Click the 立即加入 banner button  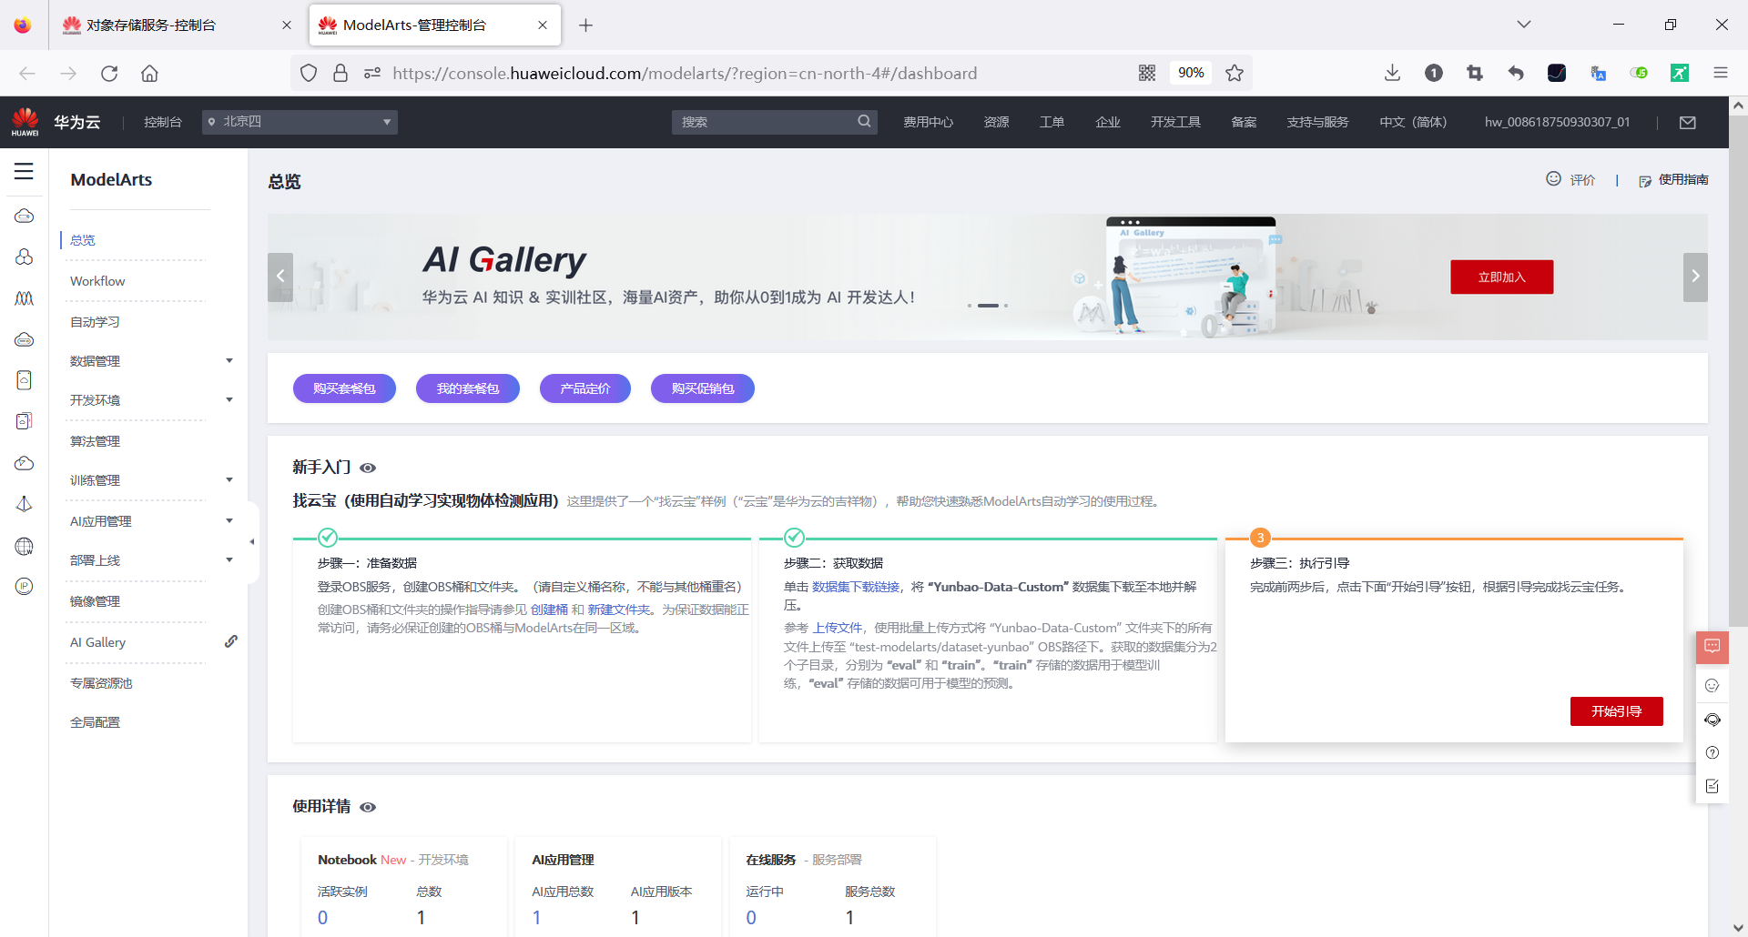(1501, 277)
